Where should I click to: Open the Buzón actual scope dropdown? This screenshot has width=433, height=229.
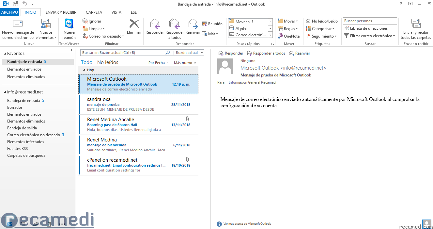[x=189, y=53]
